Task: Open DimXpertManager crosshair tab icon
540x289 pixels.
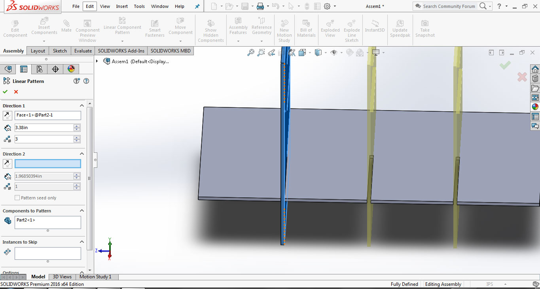Action: point(55,69)
